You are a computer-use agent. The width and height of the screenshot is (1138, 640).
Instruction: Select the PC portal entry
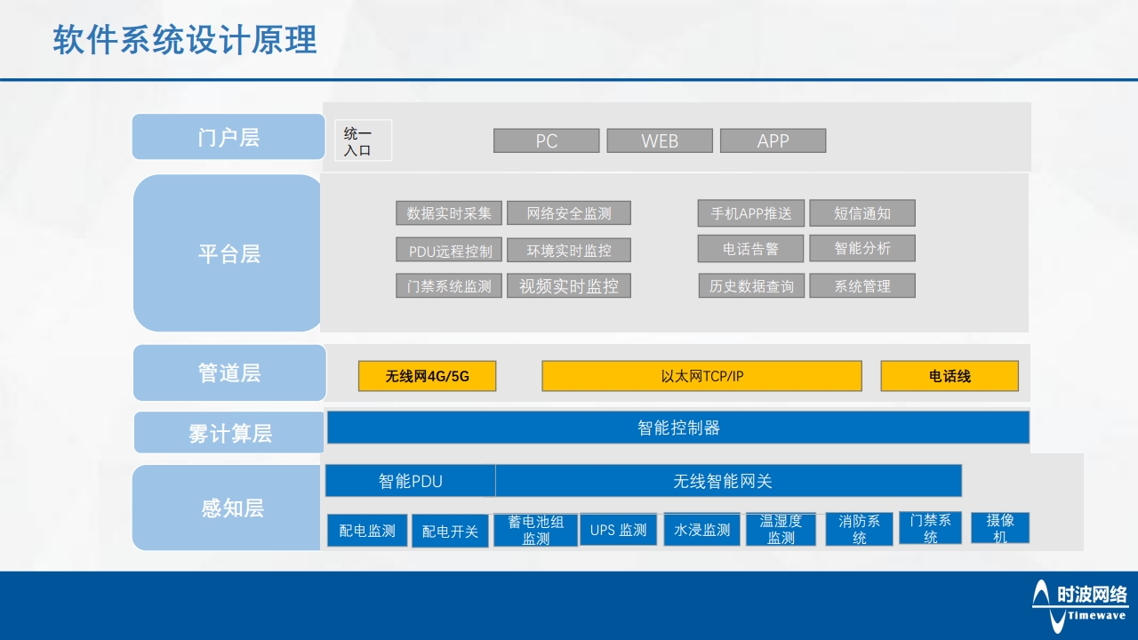click(x=546, y=140)
